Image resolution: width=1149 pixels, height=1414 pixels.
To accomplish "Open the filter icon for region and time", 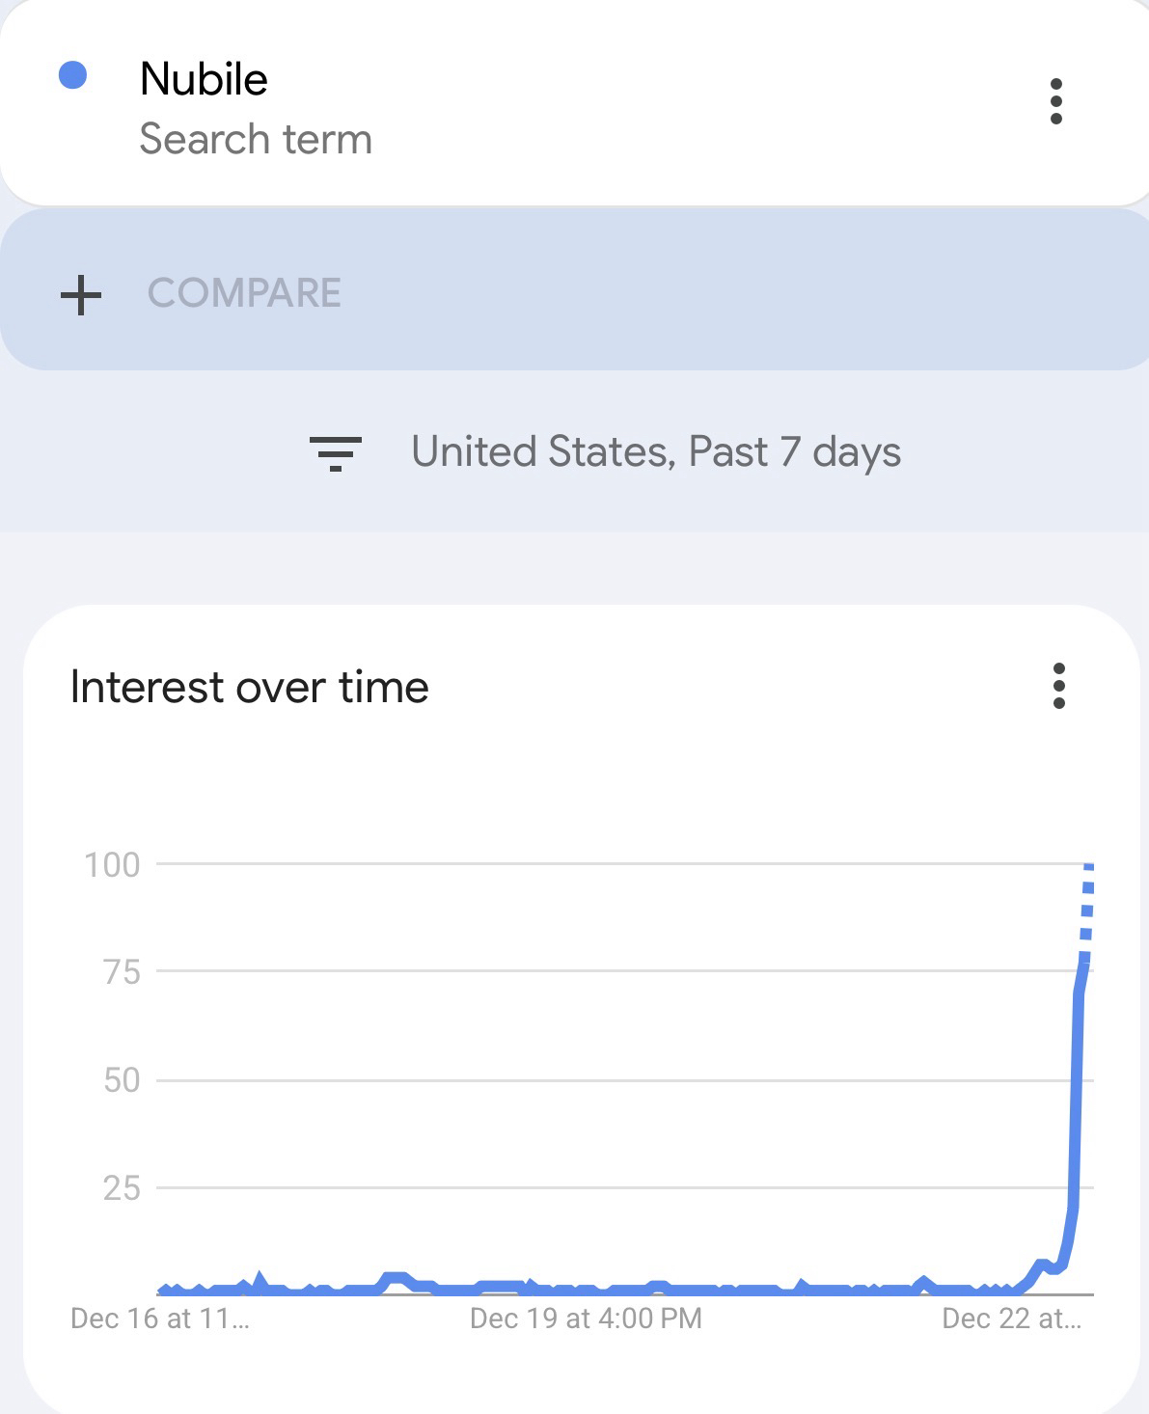I will tap(335, 452).
